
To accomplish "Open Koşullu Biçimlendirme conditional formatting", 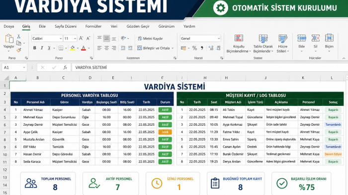I will pos(239,44).
